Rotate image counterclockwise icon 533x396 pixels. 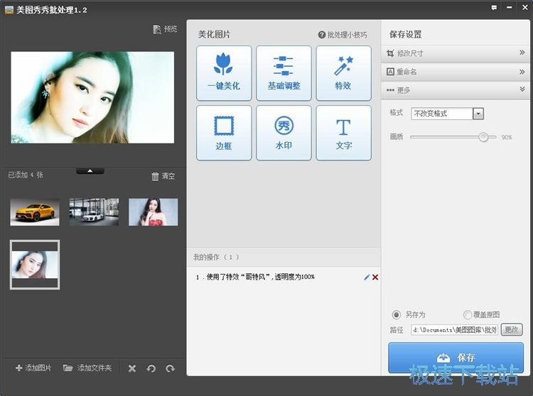click(x=151, y=368)
